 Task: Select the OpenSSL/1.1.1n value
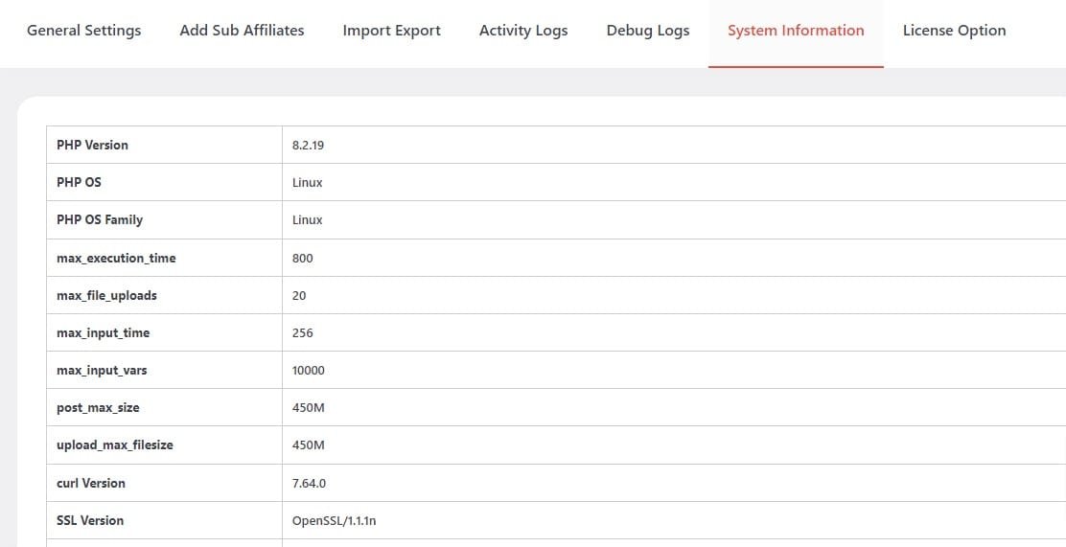click(335, 520)
